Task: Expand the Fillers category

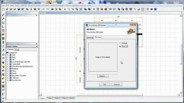Action: click(8, 71)
